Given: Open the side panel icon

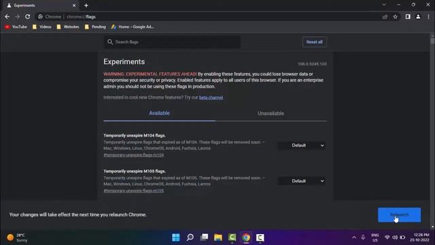Looking at the screenshot, I should 408,16.
